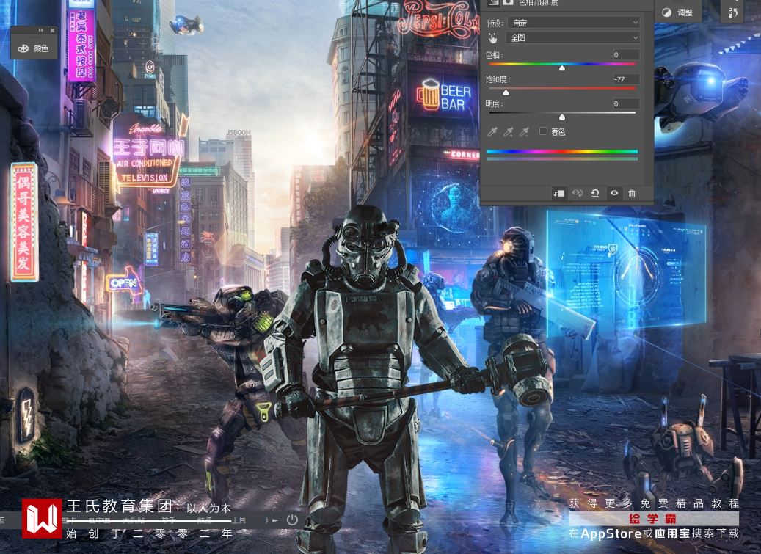Click the 饱和度 saturation slider handle
Viewport: 761px width, 554px height.
506,92
